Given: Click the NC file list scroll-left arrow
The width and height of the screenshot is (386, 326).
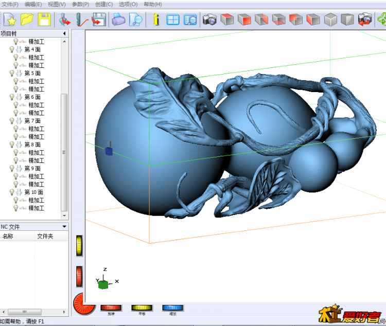Looking at the screenshot, I should [x=4, y=312].
